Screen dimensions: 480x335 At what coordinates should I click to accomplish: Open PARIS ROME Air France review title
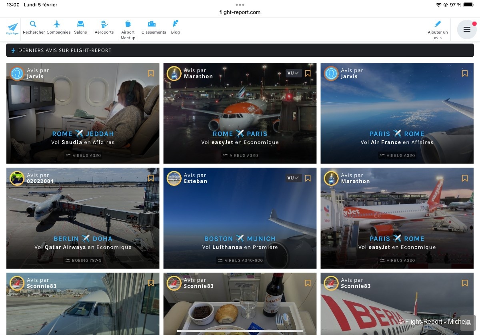click(x=397, y=134)
